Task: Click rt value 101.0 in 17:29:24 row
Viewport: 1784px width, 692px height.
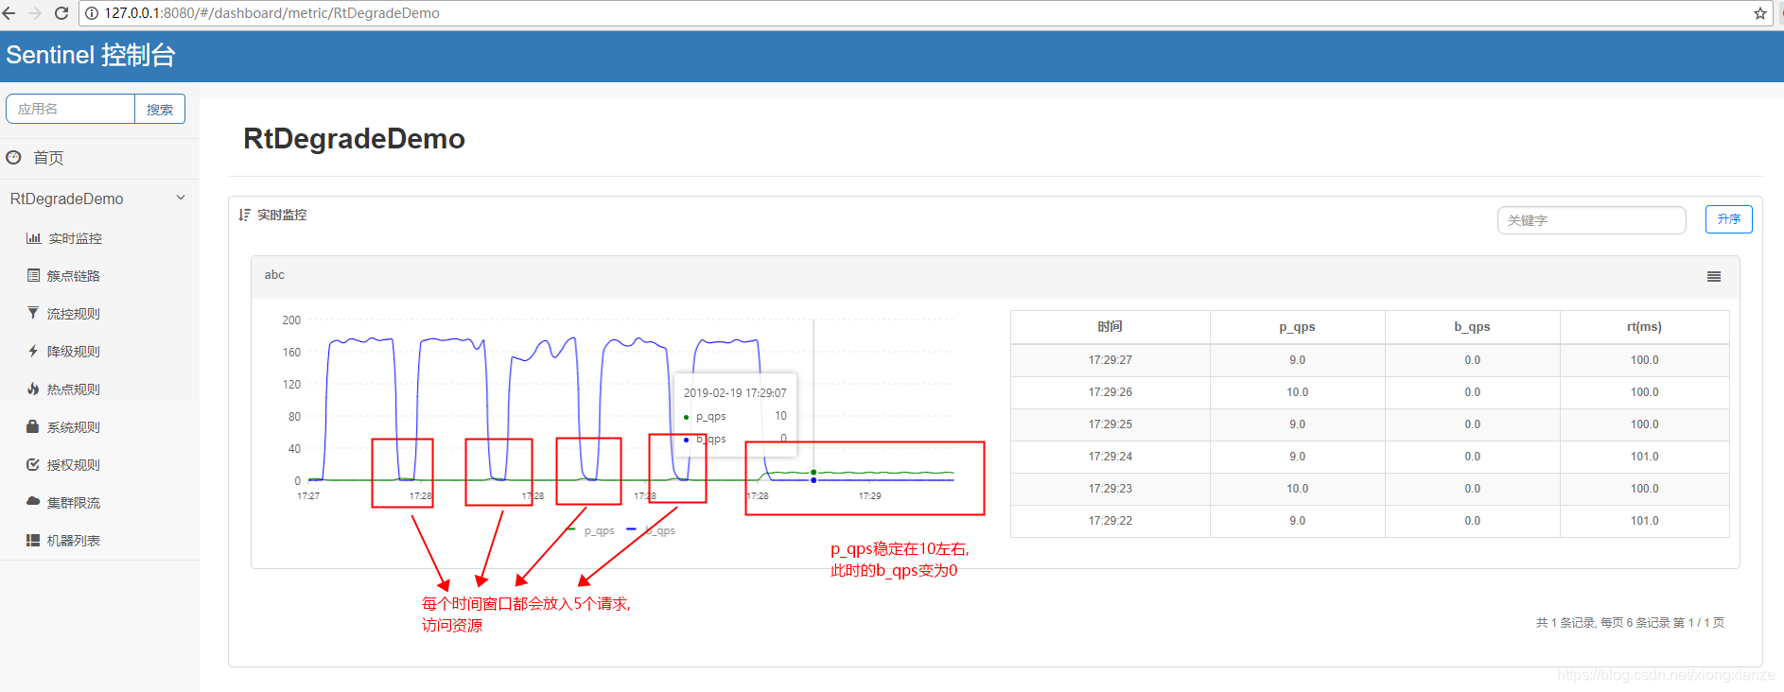Action: 1644,457
